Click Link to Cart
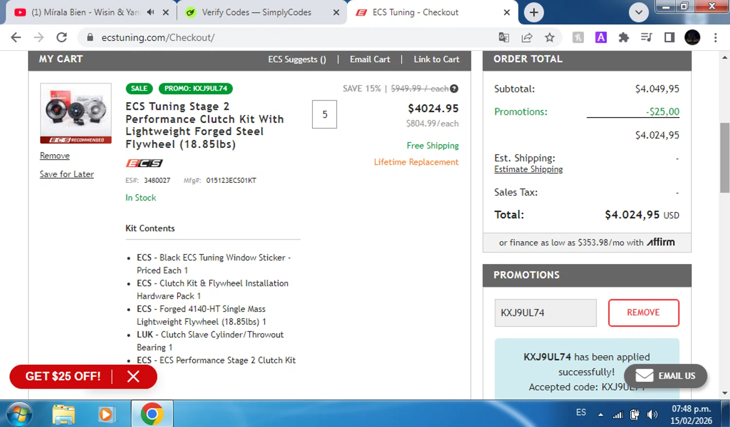Viewport: 730px width, 427px height. pos(437,59)
